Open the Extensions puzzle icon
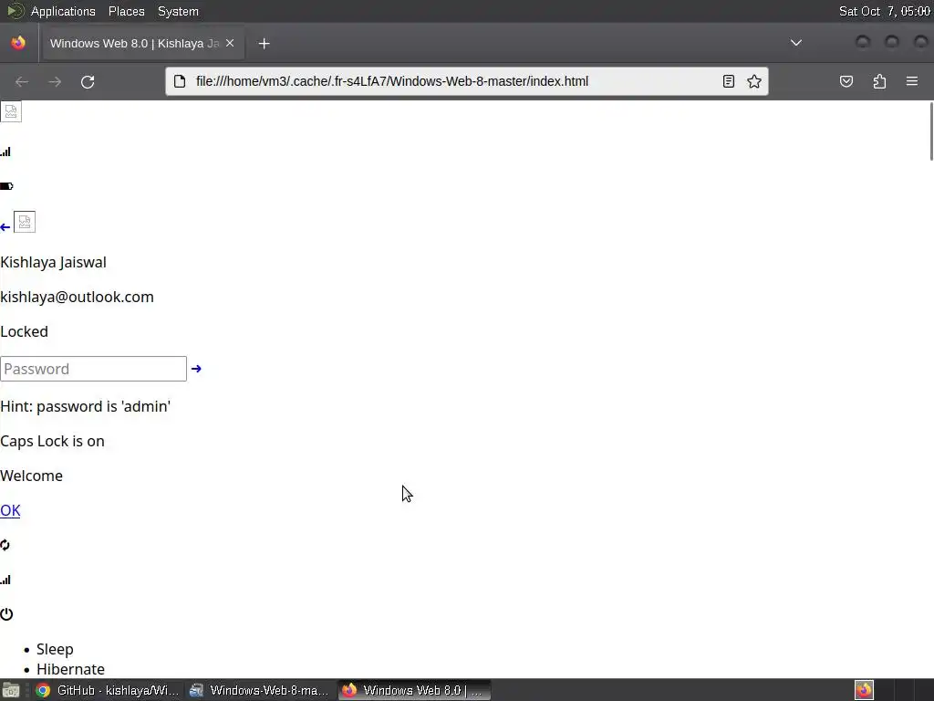This screenshot has width=934, height=701. tap(879, 81)
